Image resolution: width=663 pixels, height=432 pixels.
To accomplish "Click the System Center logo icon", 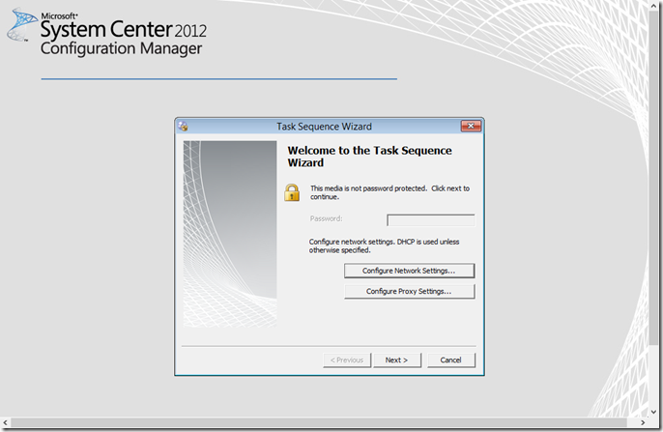I will pos(21,24).
